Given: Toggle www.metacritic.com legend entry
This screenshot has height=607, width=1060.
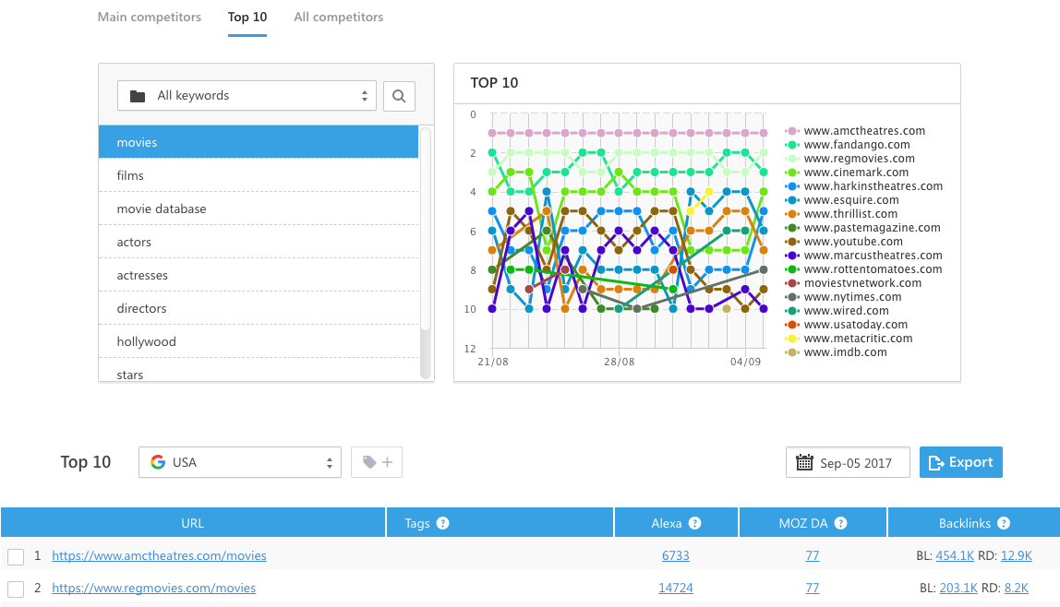Looking at the screenshot, I should click(x=849, y=339).
